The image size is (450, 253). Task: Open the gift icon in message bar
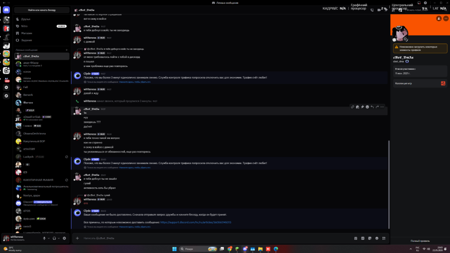[356, 238]
